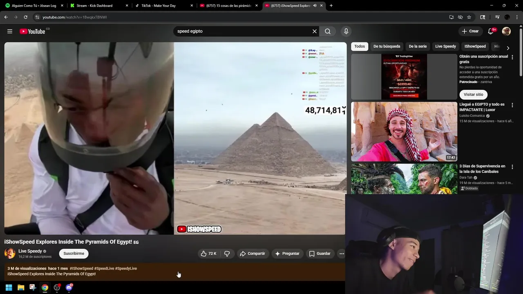The width and height of the screenshot is (523, 294).
Task: Open options for Dara Tah video
Action: pyautogui.click(x=512, y=167)
